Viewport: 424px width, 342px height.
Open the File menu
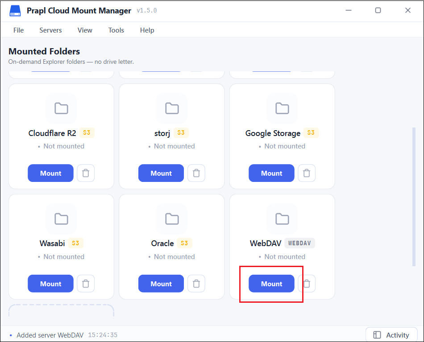click(18, 30)
